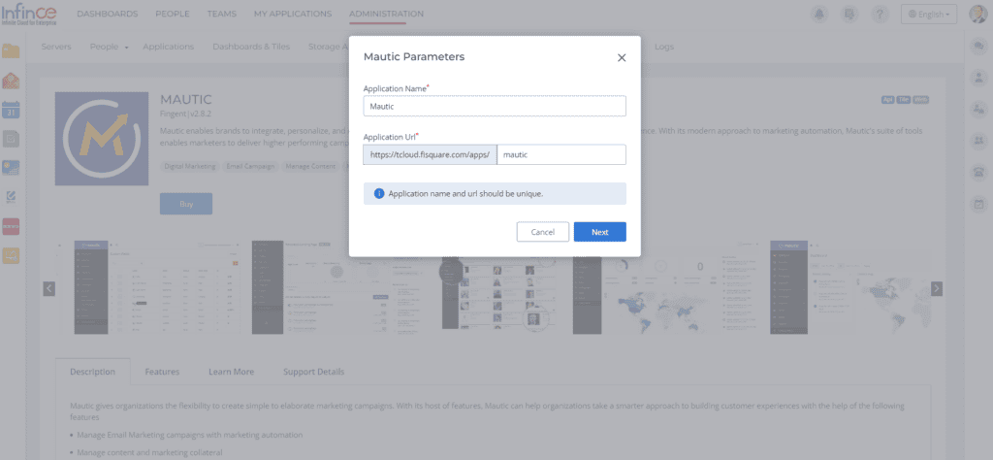Screen dimensions: 993x460
Task: Open the yellow app icon in left sidebar
Action: 11,255
